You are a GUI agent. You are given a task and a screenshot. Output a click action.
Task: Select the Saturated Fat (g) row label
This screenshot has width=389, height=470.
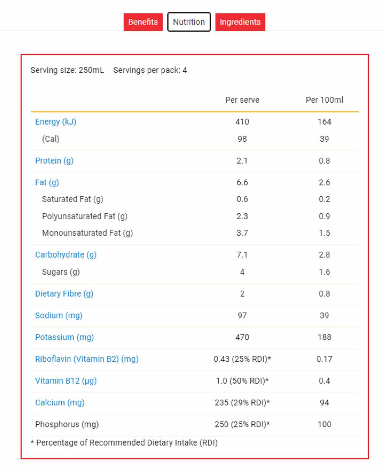(x=73, y=199)
